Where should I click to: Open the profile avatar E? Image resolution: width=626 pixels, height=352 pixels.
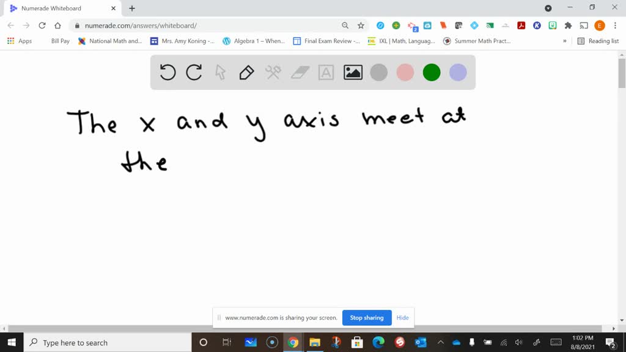coord(600,26)
